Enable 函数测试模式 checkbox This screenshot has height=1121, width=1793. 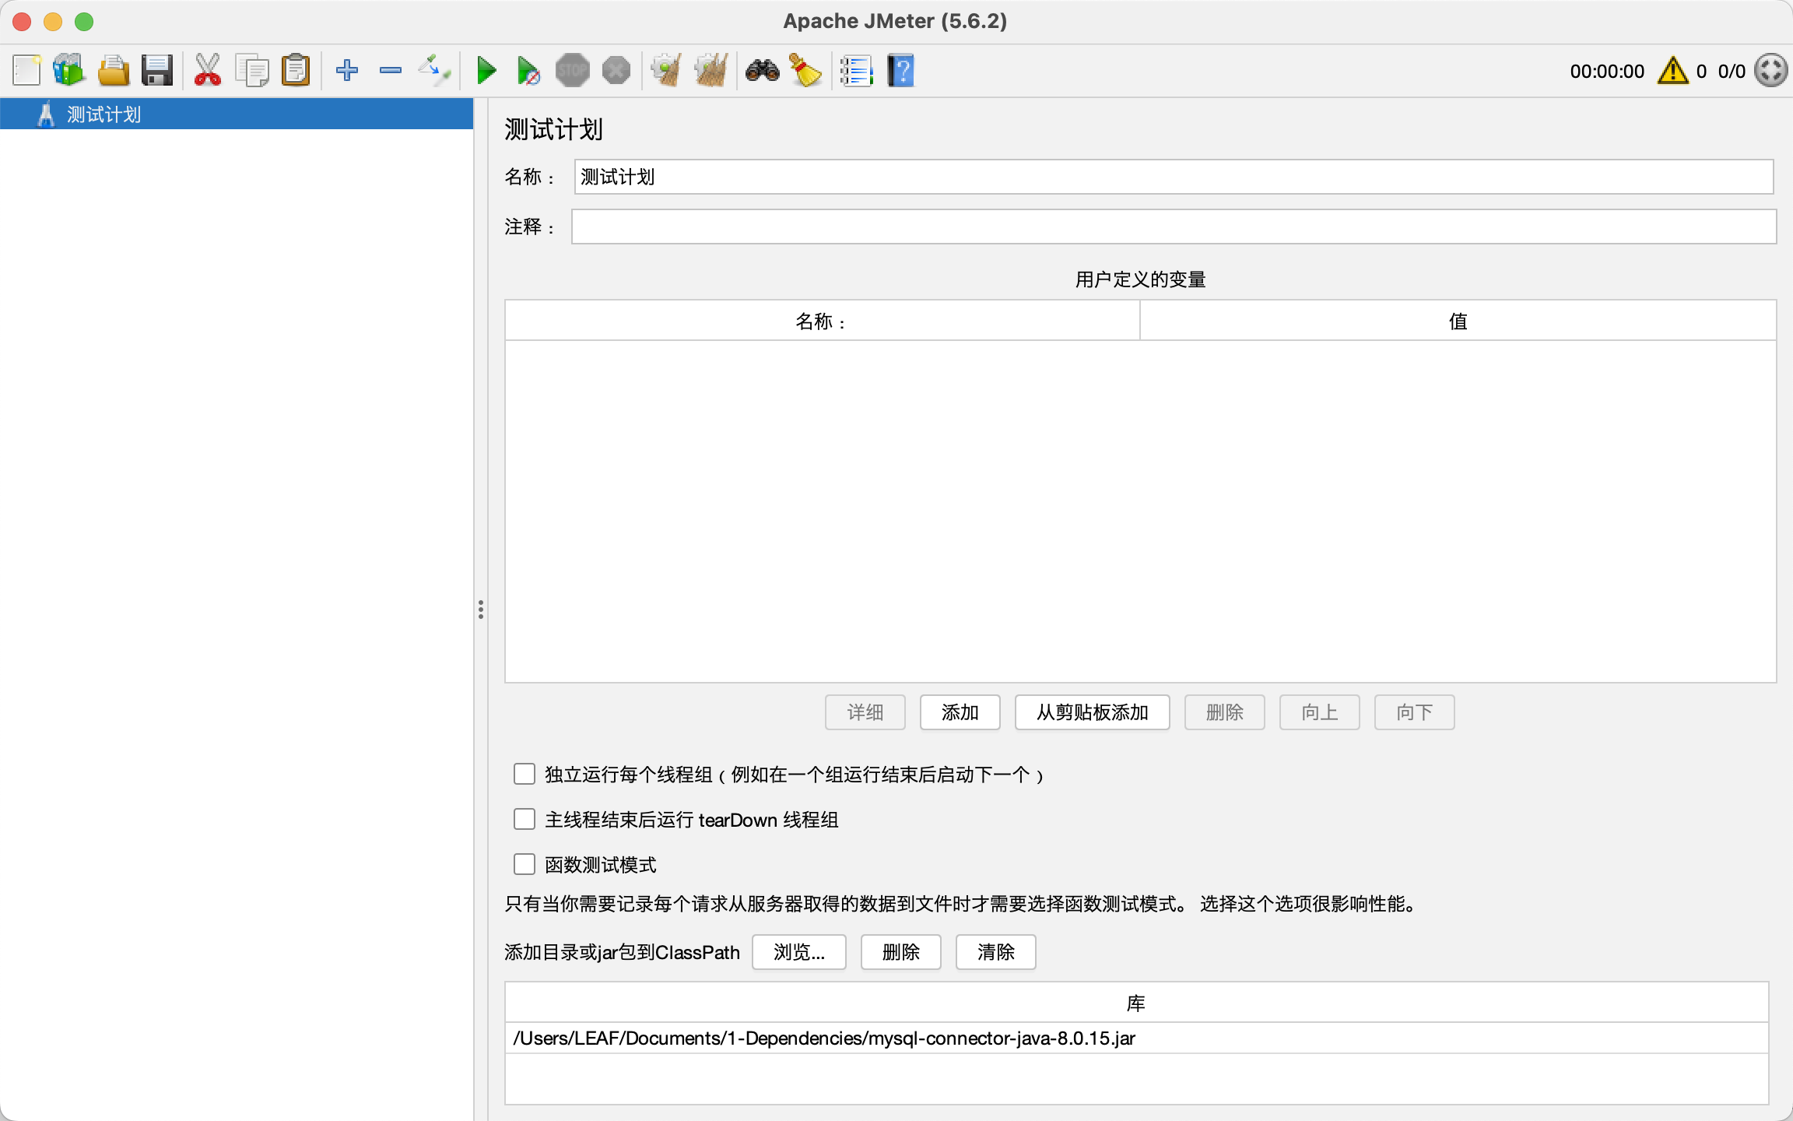pyautogui.click(x=525, y=864)
